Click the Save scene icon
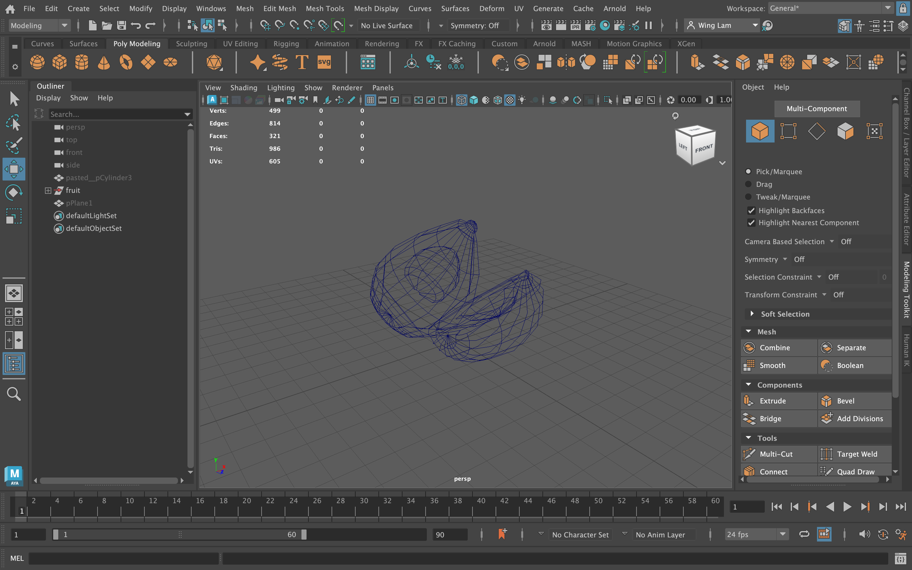The width and height of the screenshot is (912, 570). (x=121, y=26)
